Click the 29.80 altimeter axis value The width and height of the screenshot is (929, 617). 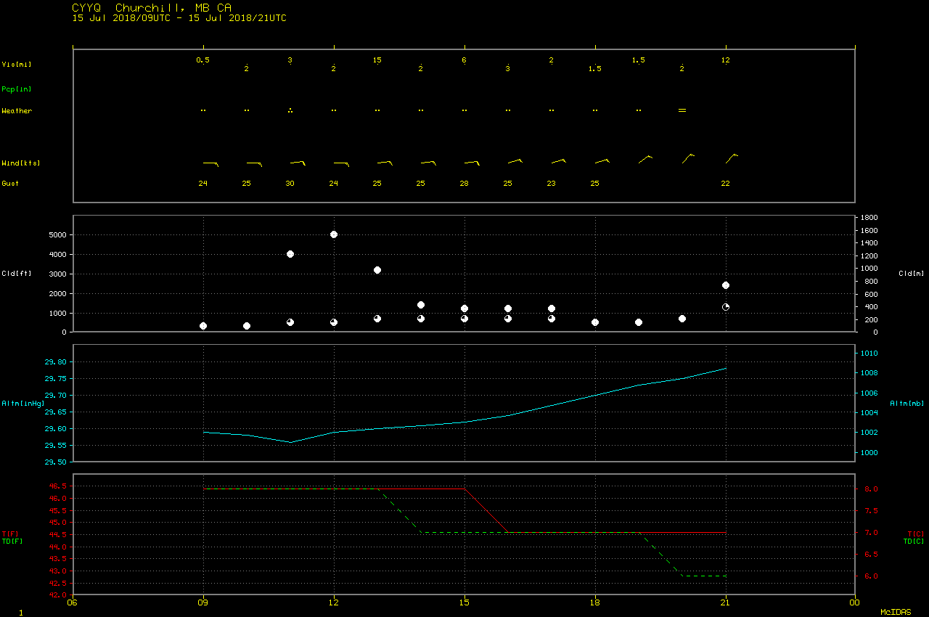(56, 362)
